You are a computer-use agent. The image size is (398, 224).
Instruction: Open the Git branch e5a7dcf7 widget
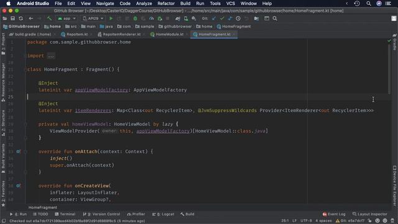pos(350,221)
